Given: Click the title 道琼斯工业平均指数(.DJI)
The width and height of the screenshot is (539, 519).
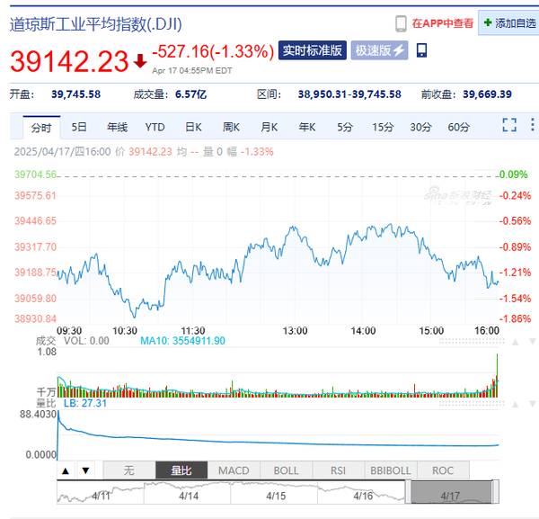Looking at the screenshot, I should click(x=96, y=24).
